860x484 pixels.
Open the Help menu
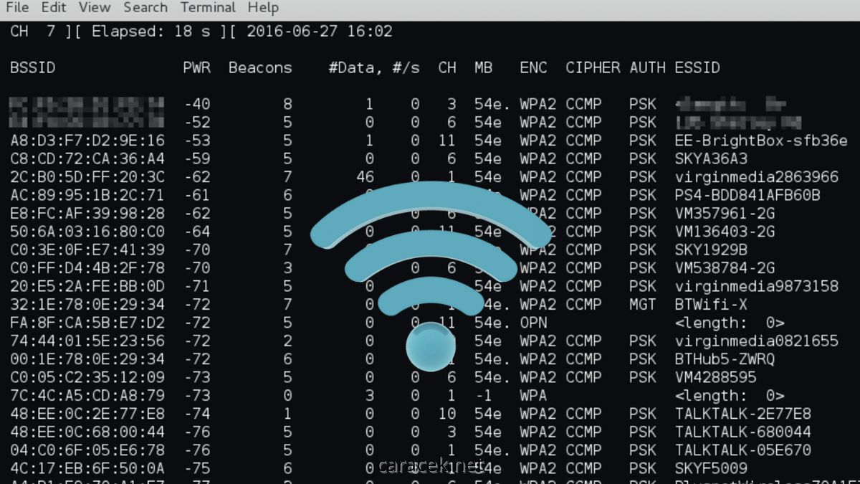click(x=263, y=8)
